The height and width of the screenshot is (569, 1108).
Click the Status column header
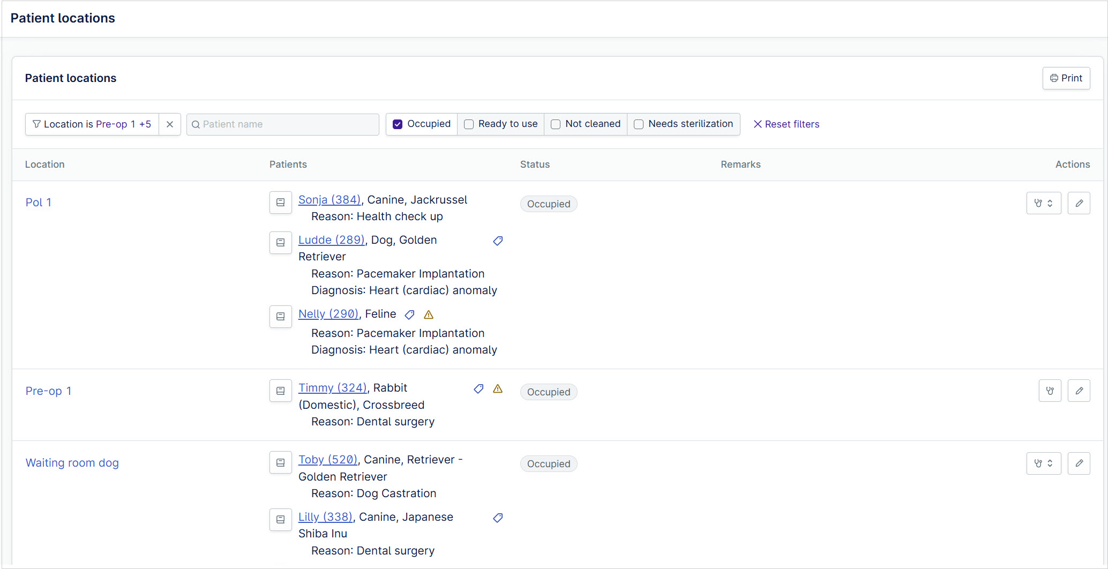pyautogui.click(x=535, y=164)
